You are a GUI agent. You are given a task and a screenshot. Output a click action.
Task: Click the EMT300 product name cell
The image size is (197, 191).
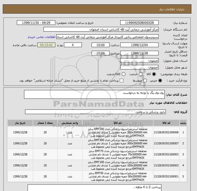click(118, 143)
